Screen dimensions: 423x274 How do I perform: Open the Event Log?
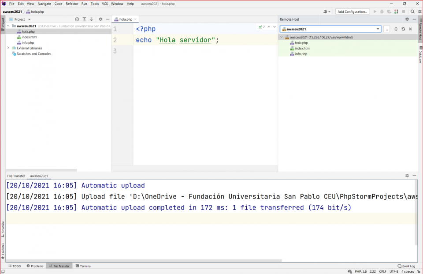[406, 266]
